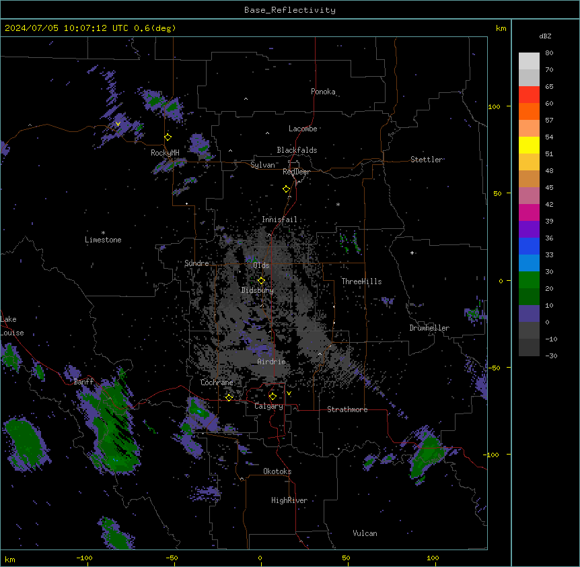
Task: Click the Okotoks label
Action: (277, 471)
